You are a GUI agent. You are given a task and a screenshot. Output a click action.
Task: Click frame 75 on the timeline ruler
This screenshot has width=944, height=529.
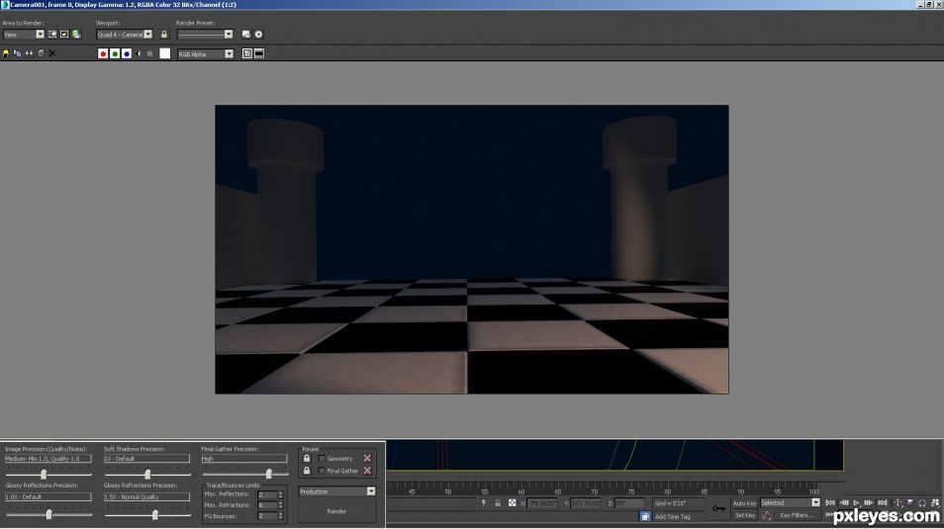pyautogui.click(x=630, y=491)
